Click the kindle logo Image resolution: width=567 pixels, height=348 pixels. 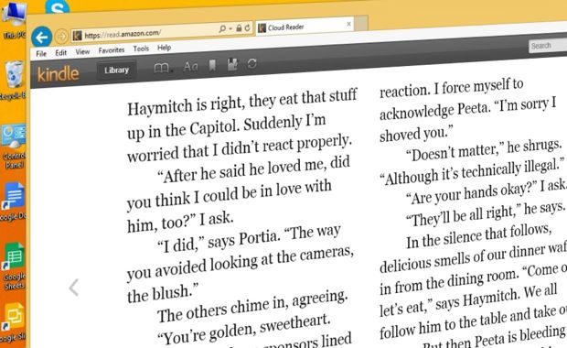pyautogui.click(x=59, y=74)
